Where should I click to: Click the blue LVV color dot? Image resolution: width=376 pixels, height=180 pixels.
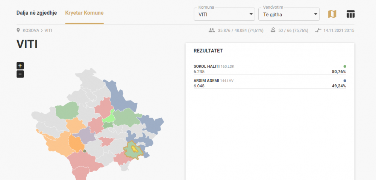point(345,81)
